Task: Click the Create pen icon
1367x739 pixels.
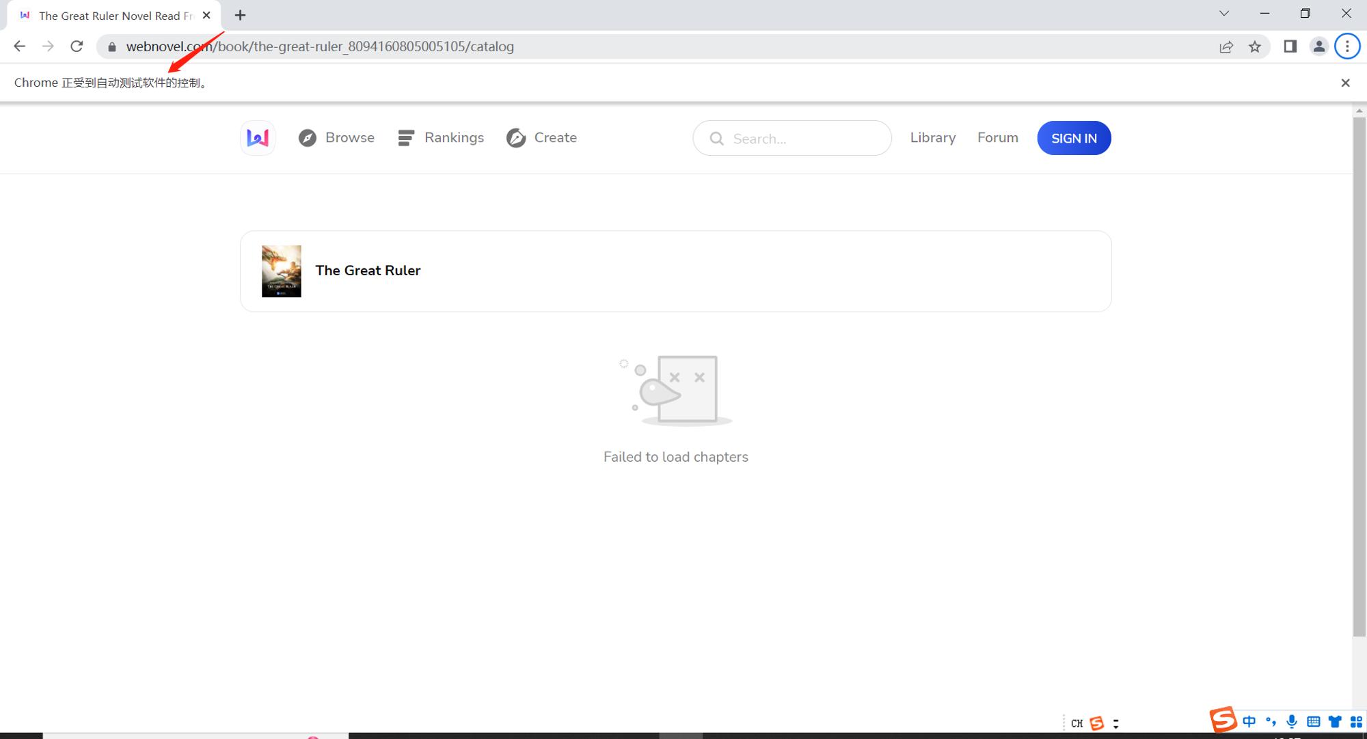Action: pos(516,138)
